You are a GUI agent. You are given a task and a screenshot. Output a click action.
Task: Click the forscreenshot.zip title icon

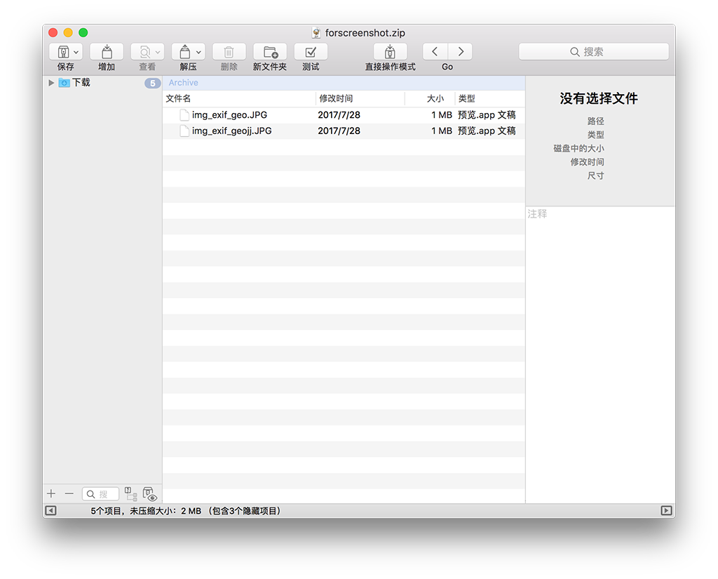tap(316, 32)
